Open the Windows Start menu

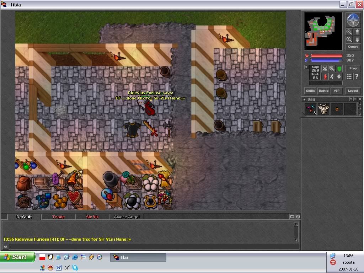[x=17, y=257]
